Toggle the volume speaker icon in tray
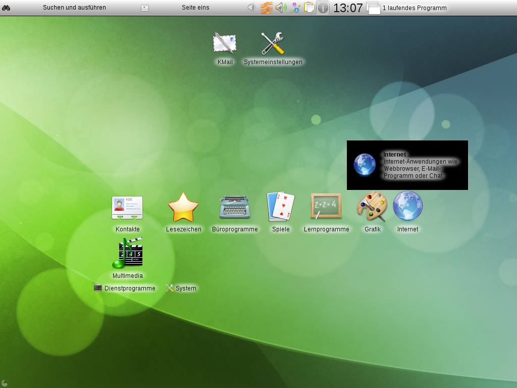The image size is (517, 388). pyautogui.click(x=281, y=8)
